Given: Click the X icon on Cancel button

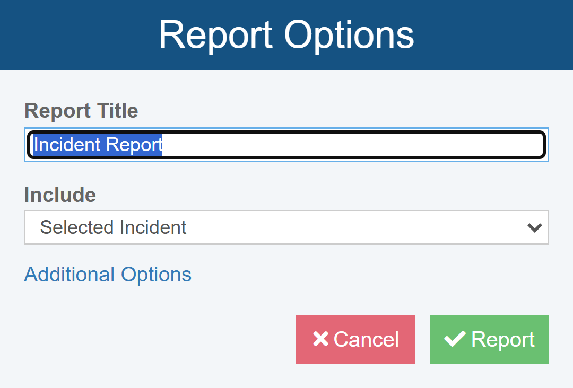Looking at the screenshot, I should coord(320,339).
